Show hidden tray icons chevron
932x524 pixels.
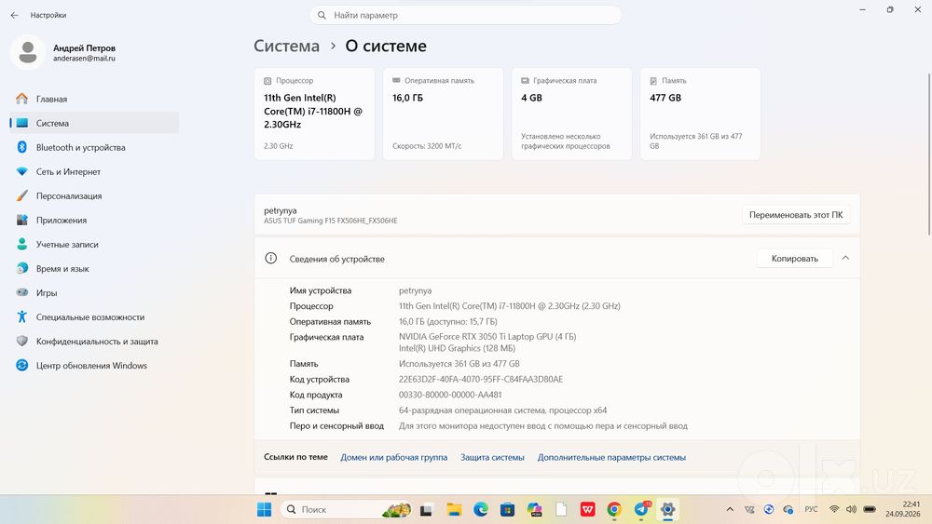pos(730,509)
